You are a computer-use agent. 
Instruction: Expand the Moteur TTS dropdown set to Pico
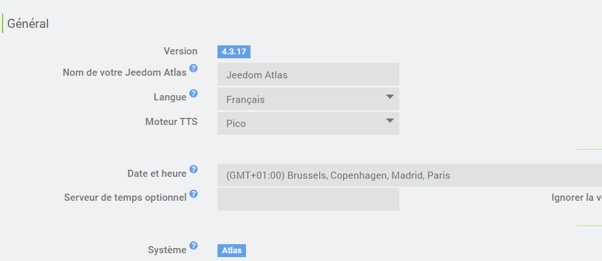(x=308, y=123)
